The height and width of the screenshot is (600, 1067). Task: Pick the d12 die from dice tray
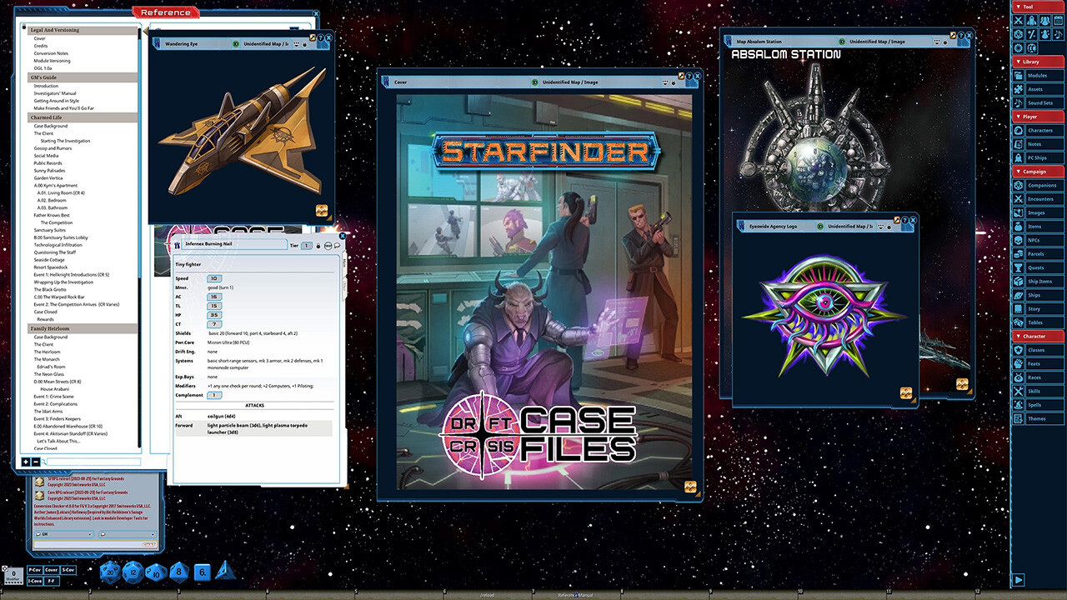tap(133, 572)
